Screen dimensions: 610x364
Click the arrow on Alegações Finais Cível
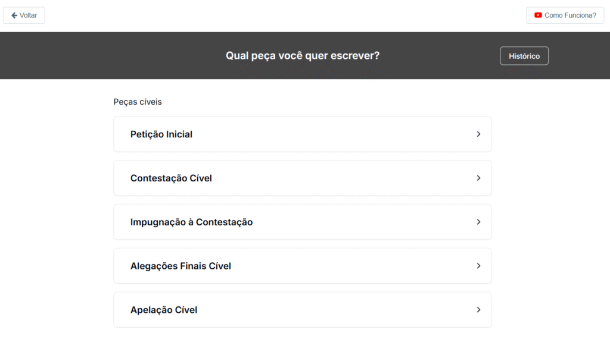point(478,266)
